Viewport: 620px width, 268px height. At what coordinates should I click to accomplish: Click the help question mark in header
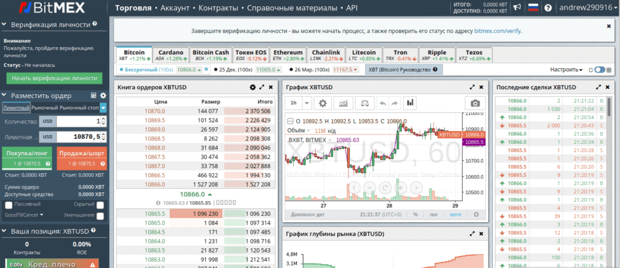tap(549, 8)
